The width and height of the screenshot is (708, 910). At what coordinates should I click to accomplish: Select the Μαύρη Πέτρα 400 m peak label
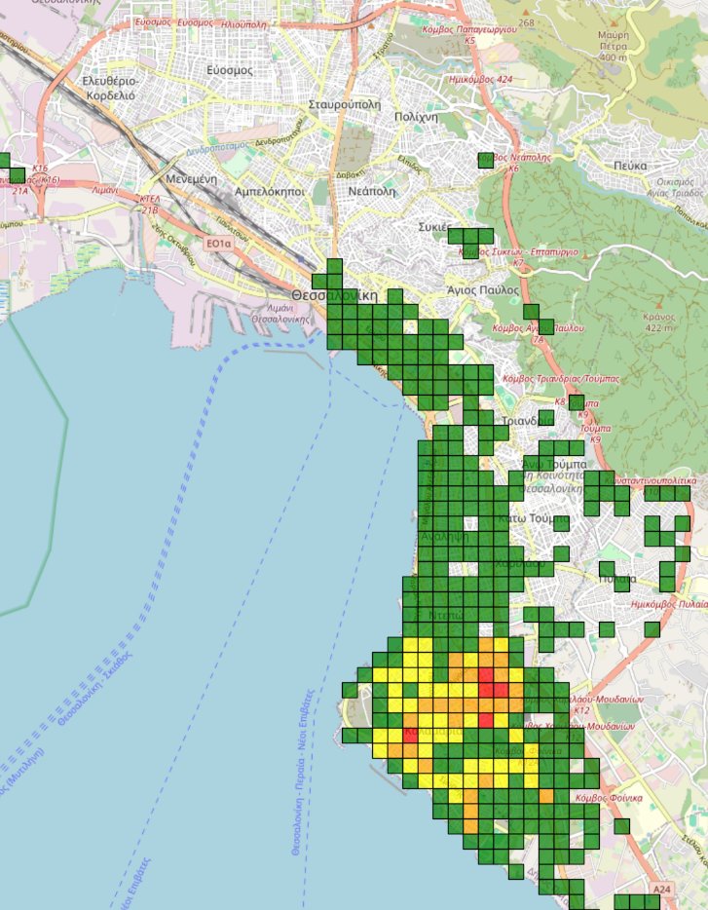[613, 46]
